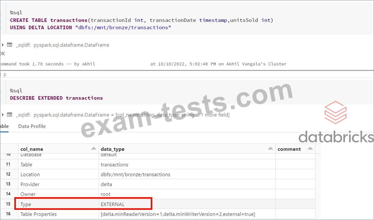Click the Databricks logo icon

tap(335, 112)
